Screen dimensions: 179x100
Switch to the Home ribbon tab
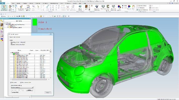point(8,3)
